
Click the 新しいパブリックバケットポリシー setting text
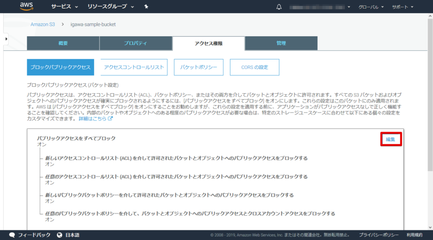click(x=169, y=195)
